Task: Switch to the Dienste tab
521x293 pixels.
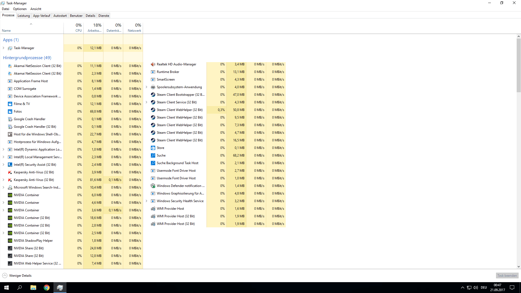Action: click(104, 16)
